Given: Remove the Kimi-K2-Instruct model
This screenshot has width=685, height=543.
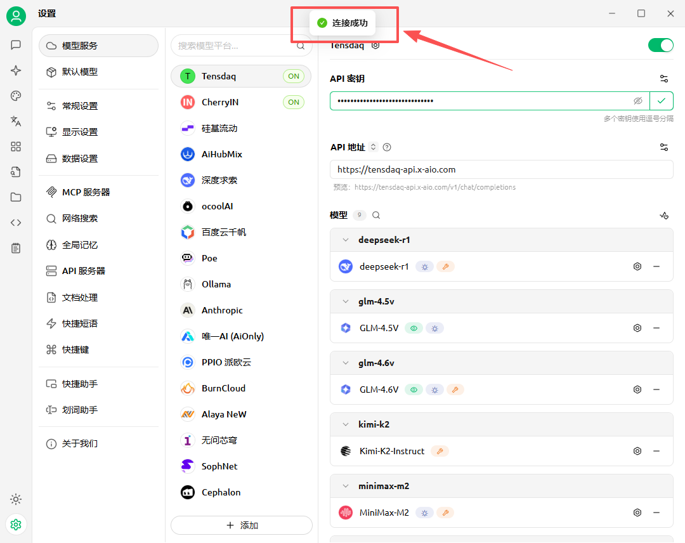Looking at the screenshot, I should [656, 451].
